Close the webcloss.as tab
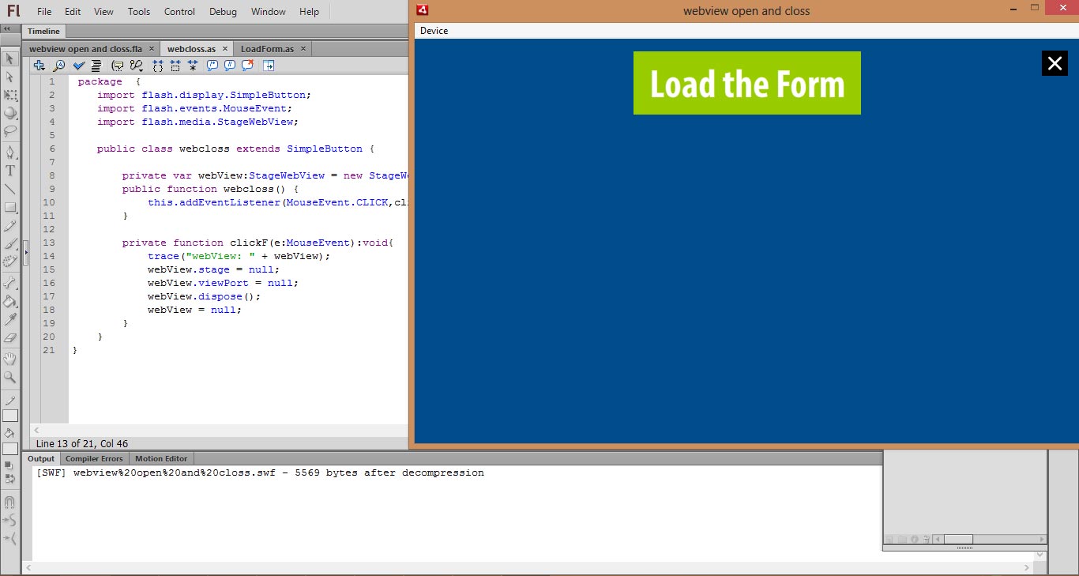Viewport: 1079px width, 576px height. tap(224, 49)
